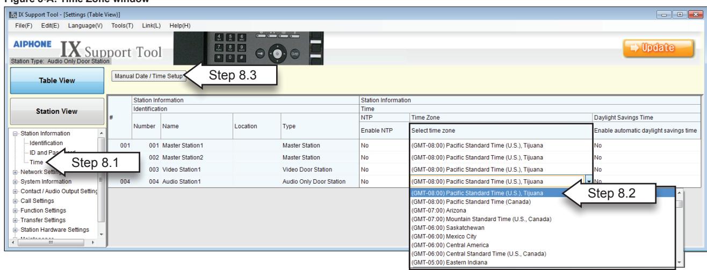Click the Master Station1 name cell

tap(196, 145)
